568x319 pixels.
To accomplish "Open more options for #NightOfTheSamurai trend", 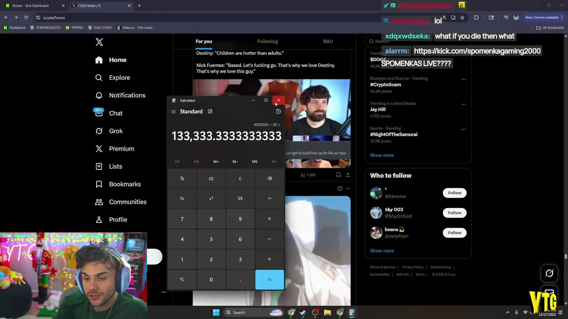I will click(464, 129).
